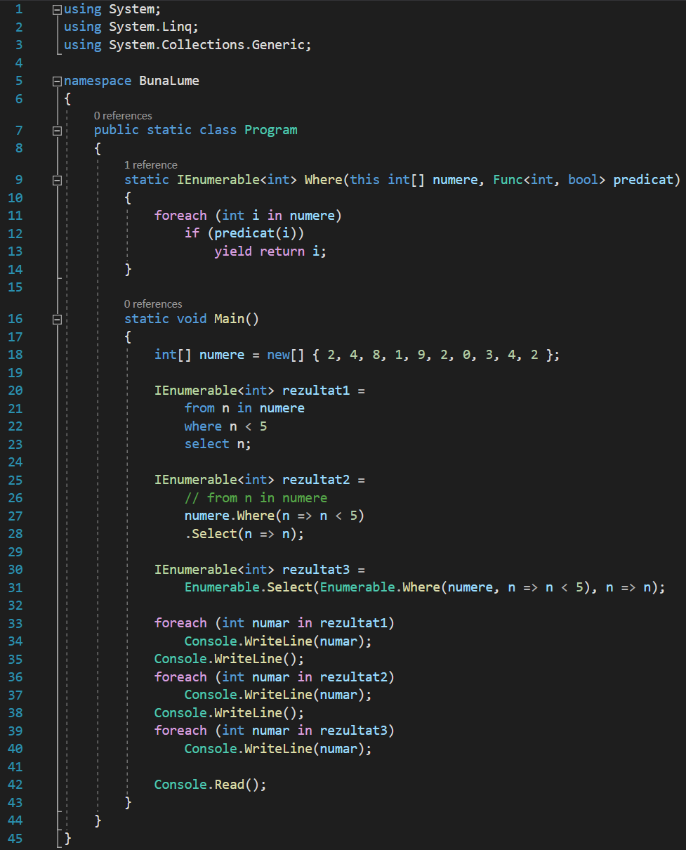Click line number 18 in the gutter
This screenshot has height=850, width=686.
click(15, 355)
